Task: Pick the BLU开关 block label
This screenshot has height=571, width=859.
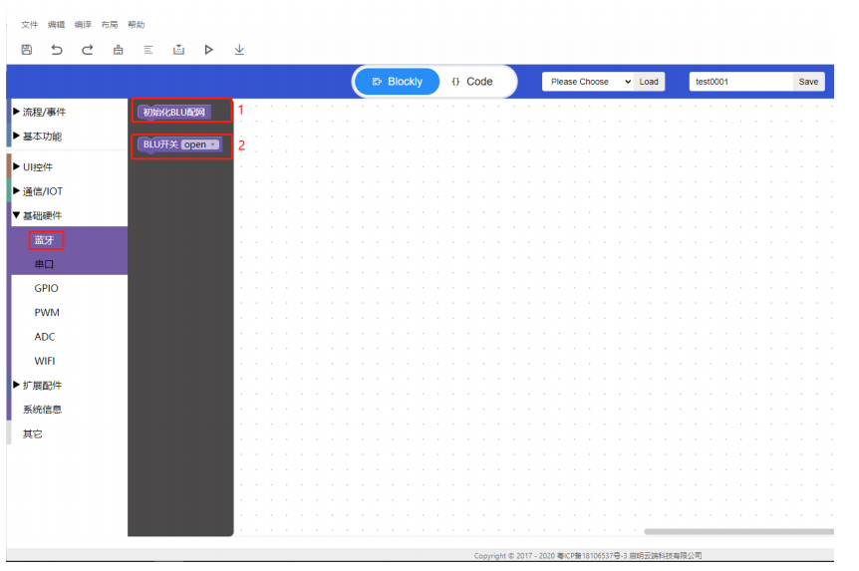Action: click(x=160, y=144)
